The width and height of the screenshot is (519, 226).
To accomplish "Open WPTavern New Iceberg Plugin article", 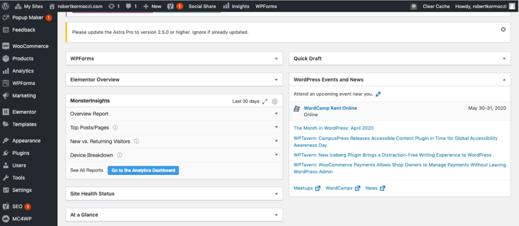I will tap(393, 155).
